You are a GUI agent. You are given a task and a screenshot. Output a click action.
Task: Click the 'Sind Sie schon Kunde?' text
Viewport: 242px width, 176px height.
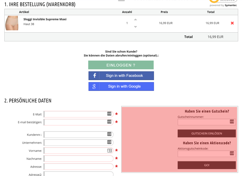121,52
